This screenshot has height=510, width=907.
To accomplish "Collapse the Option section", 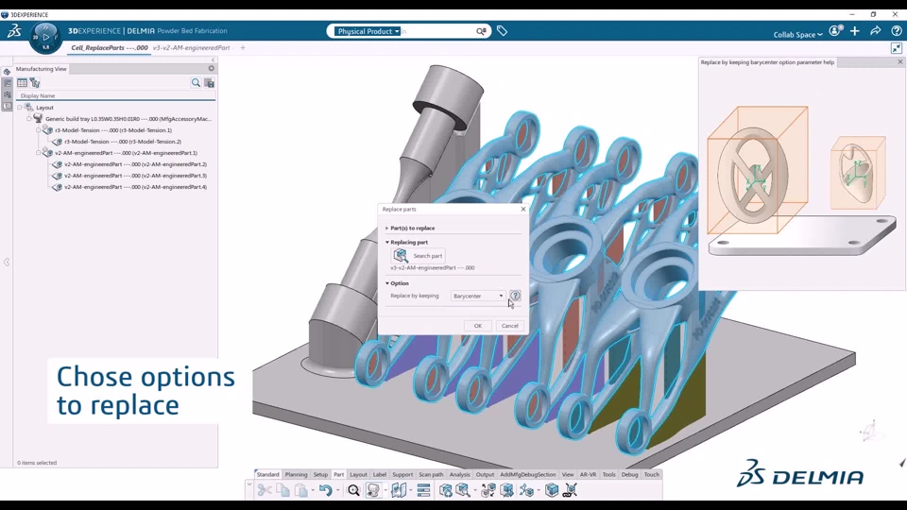I will (387, 283).
